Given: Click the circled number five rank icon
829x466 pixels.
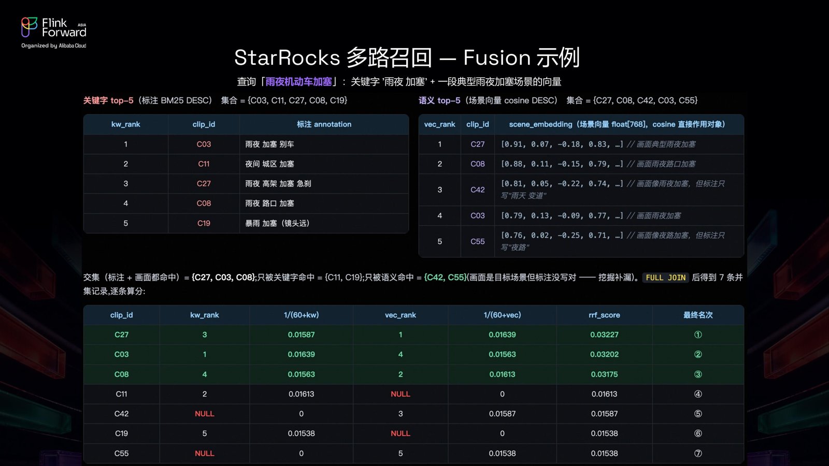Looking at the screenshot, I should (x=698, y=414).
